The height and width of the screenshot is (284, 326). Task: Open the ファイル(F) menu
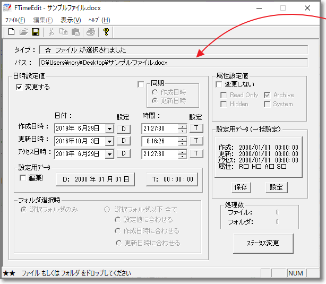coord(15,20)
